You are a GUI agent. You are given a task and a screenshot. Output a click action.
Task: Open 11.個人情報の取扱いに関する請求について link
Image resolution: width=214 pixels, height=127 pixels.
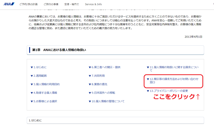click(173, 69)
